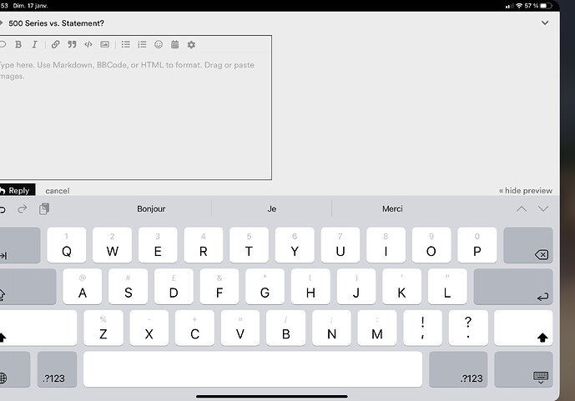The height and width of the screenshot is (401, 575).
Task: Insert a blockquote using the quote icon
Action: (72, 44)
